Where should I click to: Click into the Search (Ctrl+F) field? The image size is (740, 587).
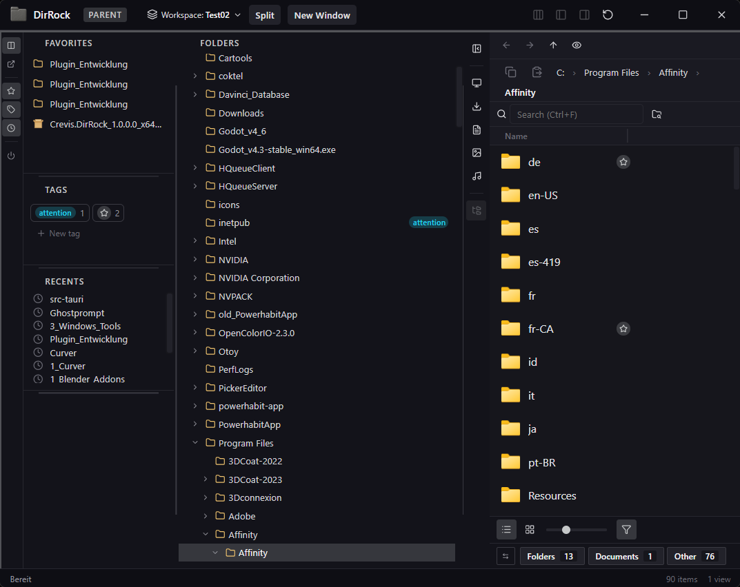tap(576, 114)
